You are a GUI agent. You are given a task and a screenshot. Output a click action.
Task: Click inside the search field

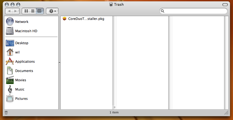(194, 11)
